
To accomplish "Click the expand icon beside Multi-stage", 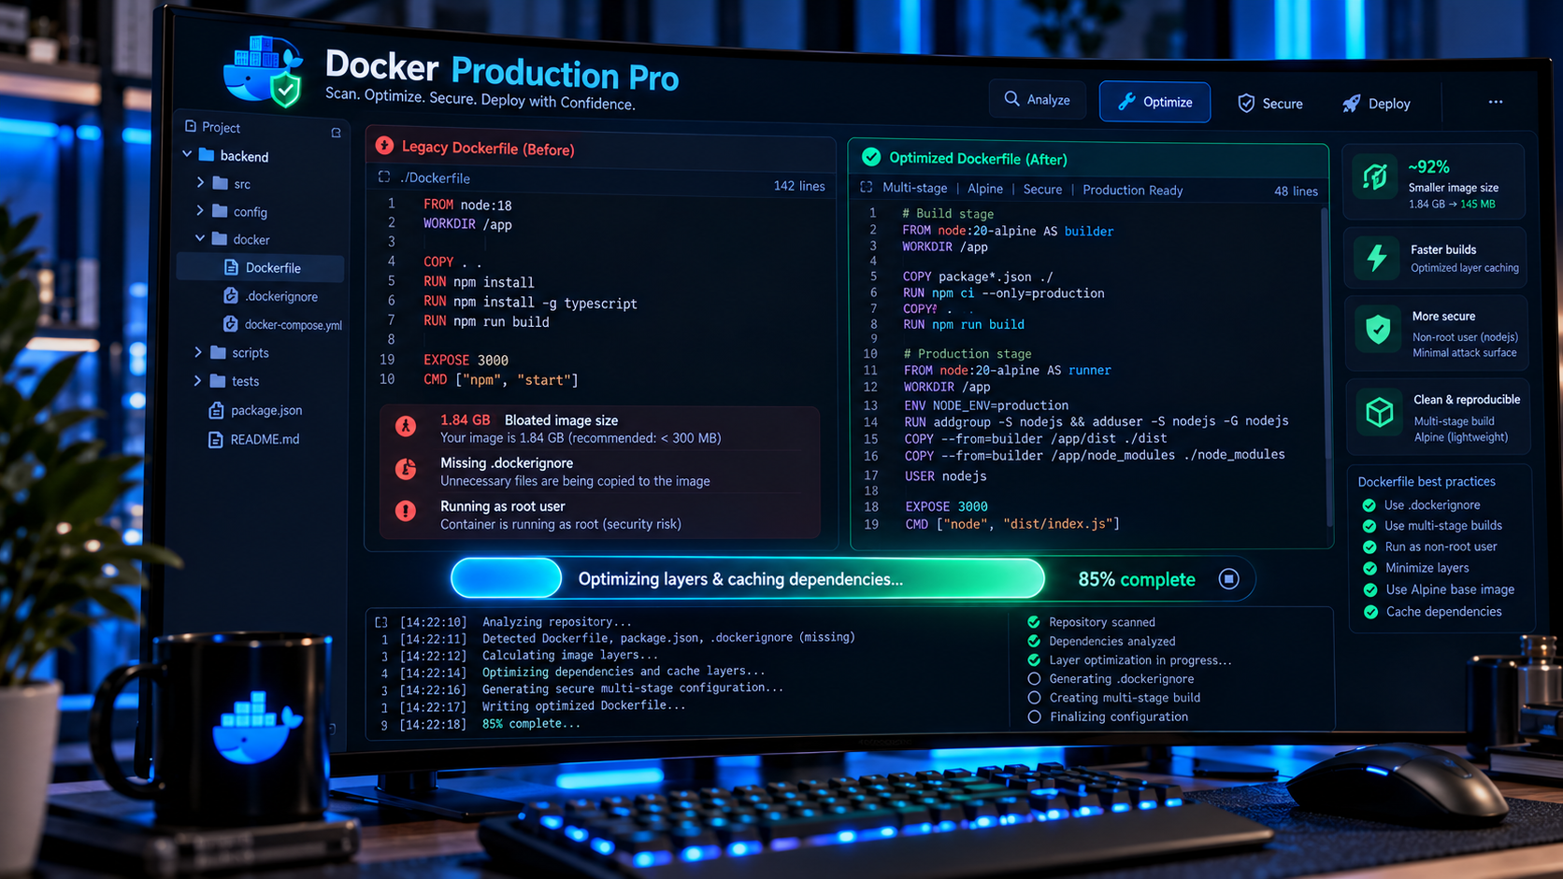I will 867,188.
